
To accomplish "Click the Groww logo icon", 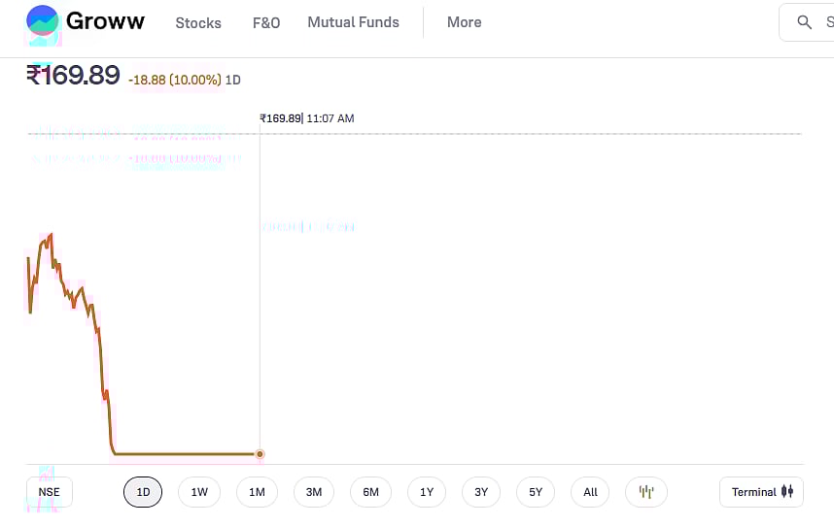I will coord(43,21).
